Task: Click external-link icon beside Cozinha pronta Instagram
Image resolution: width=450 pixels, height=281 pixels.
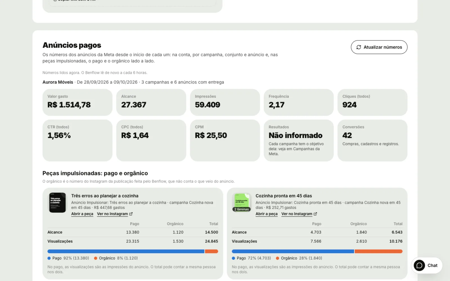Action: (315, 214)
